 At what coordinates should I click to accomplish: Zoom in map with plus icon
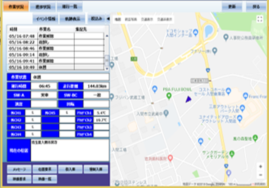pos(260,166)
